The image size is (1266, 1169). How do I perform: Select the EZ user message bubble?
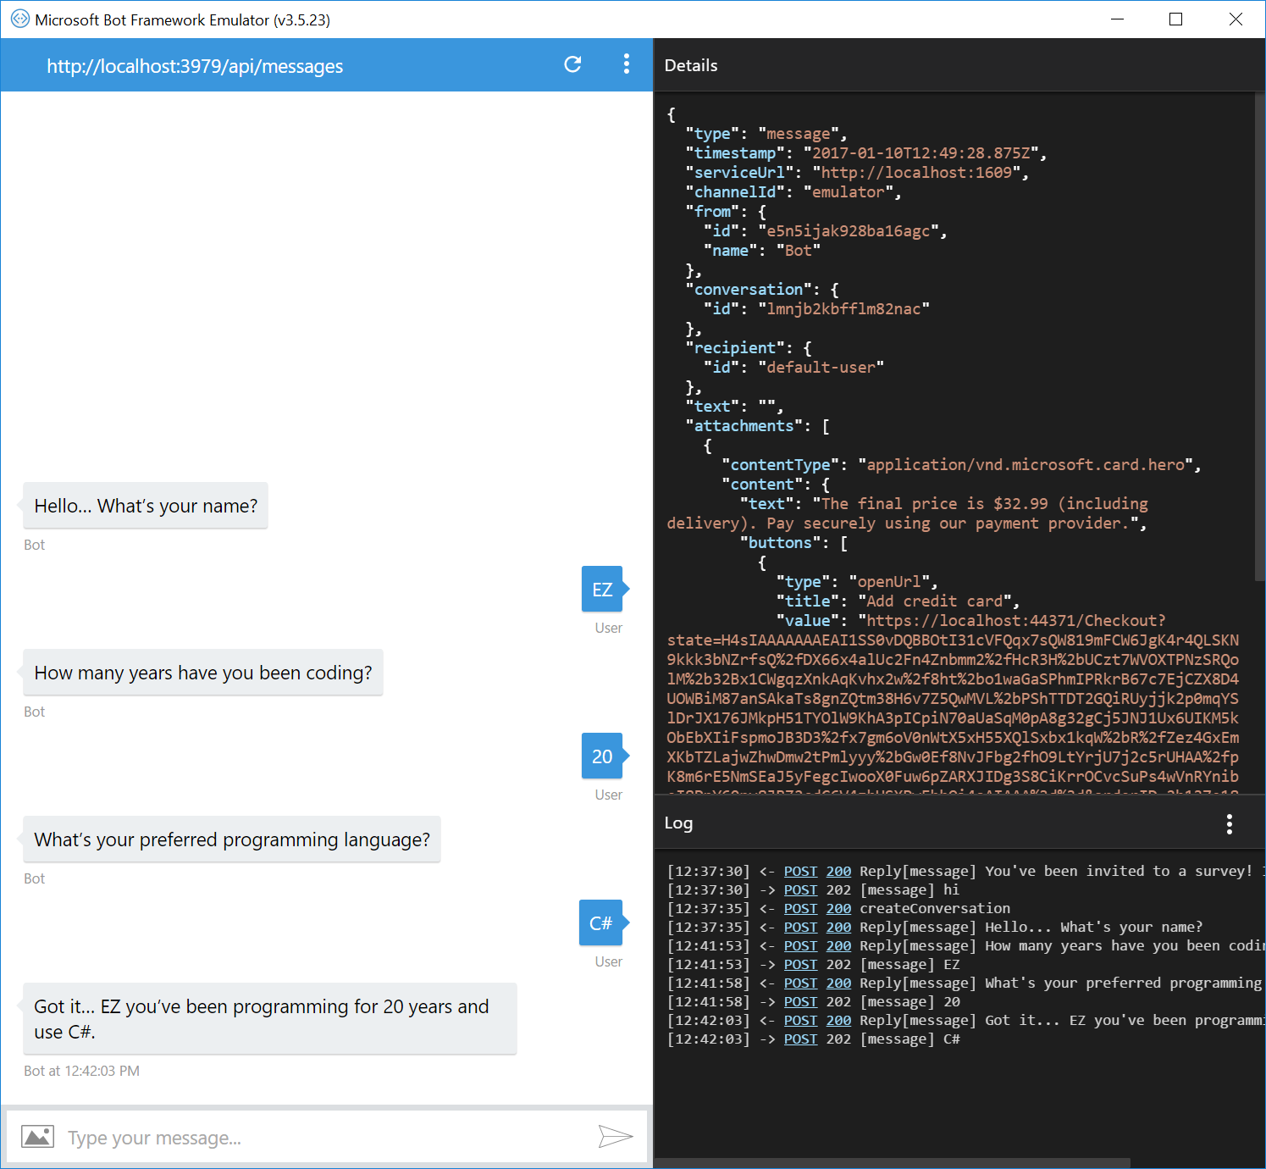coord(602,590)
